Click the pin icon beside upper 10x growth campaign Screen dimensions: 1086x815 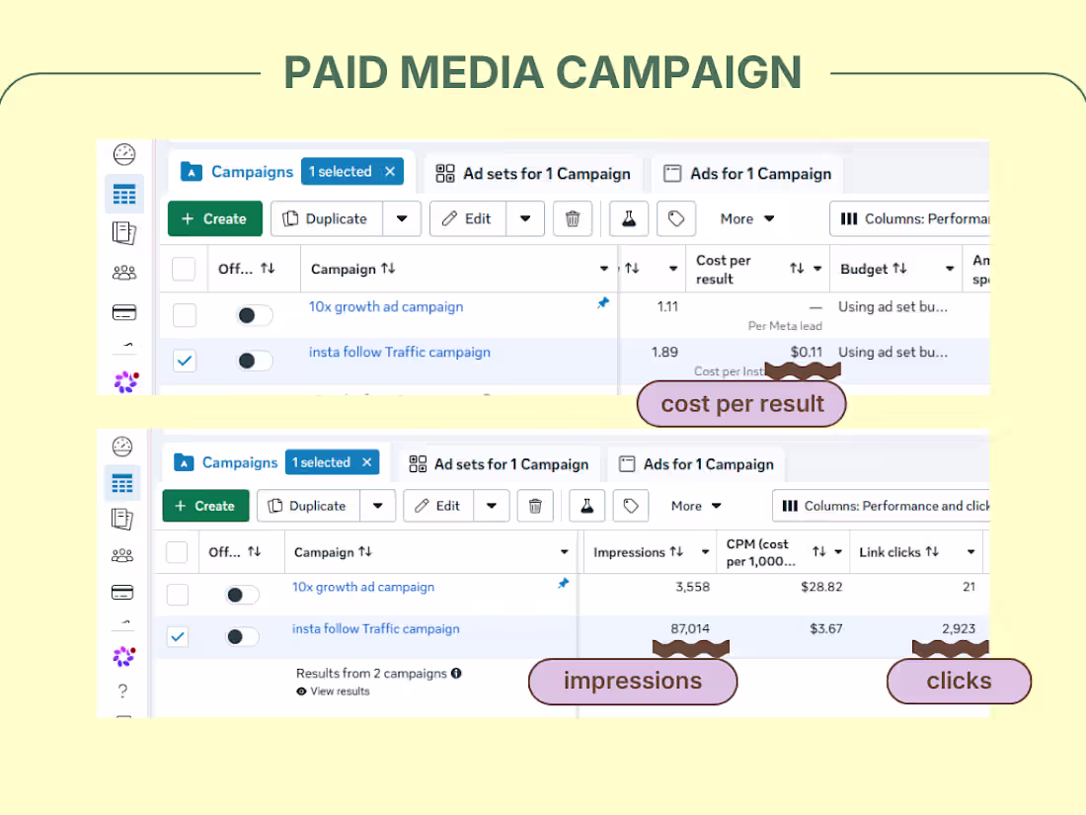click(x=602, y=303)
